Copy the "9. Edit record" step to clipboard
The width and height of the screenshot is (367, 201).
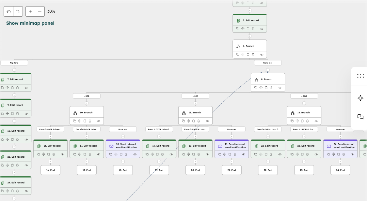[12, 113]
